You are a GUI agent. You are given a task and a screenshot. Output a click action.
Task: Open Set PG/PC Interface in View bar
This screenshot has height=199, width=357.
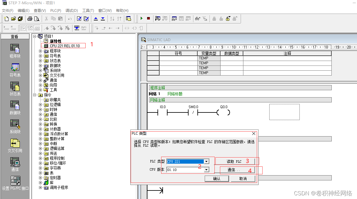pyautogui.click(x=15, y=183)
